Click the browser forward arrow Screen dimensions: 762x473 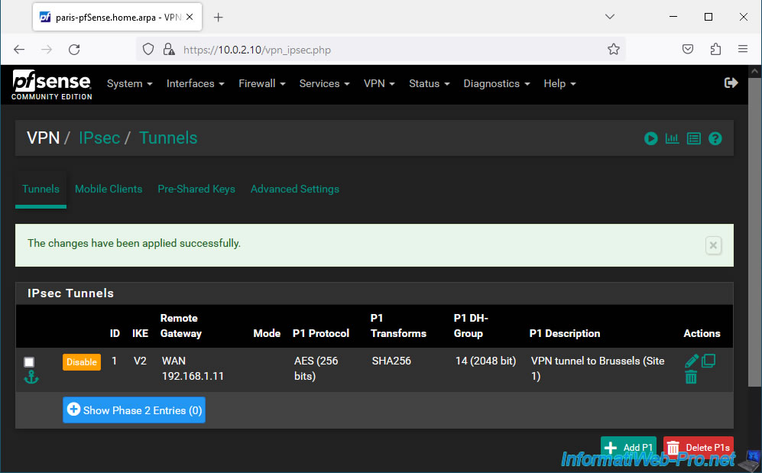tap(47, 50)
